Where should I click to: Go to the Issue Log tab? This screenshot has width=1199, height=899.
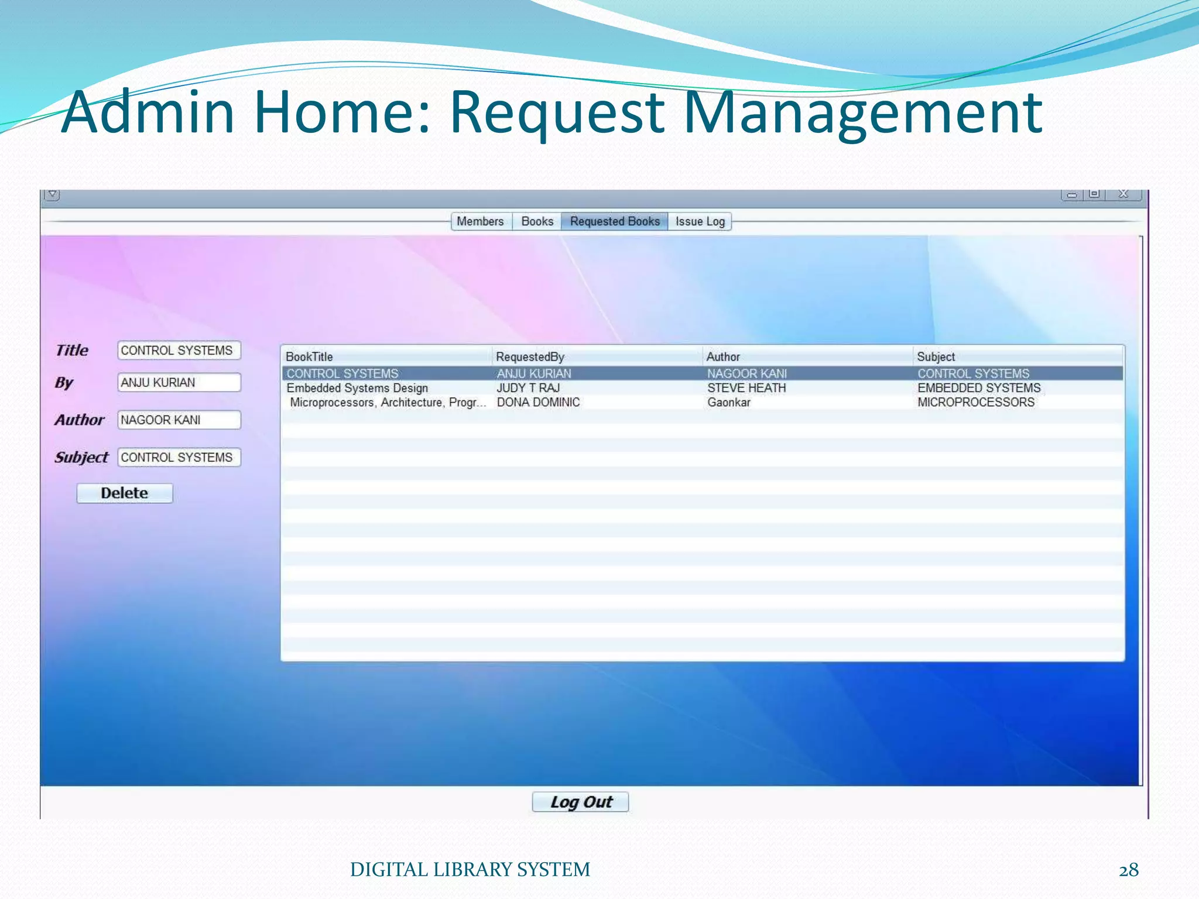[700, 221]
